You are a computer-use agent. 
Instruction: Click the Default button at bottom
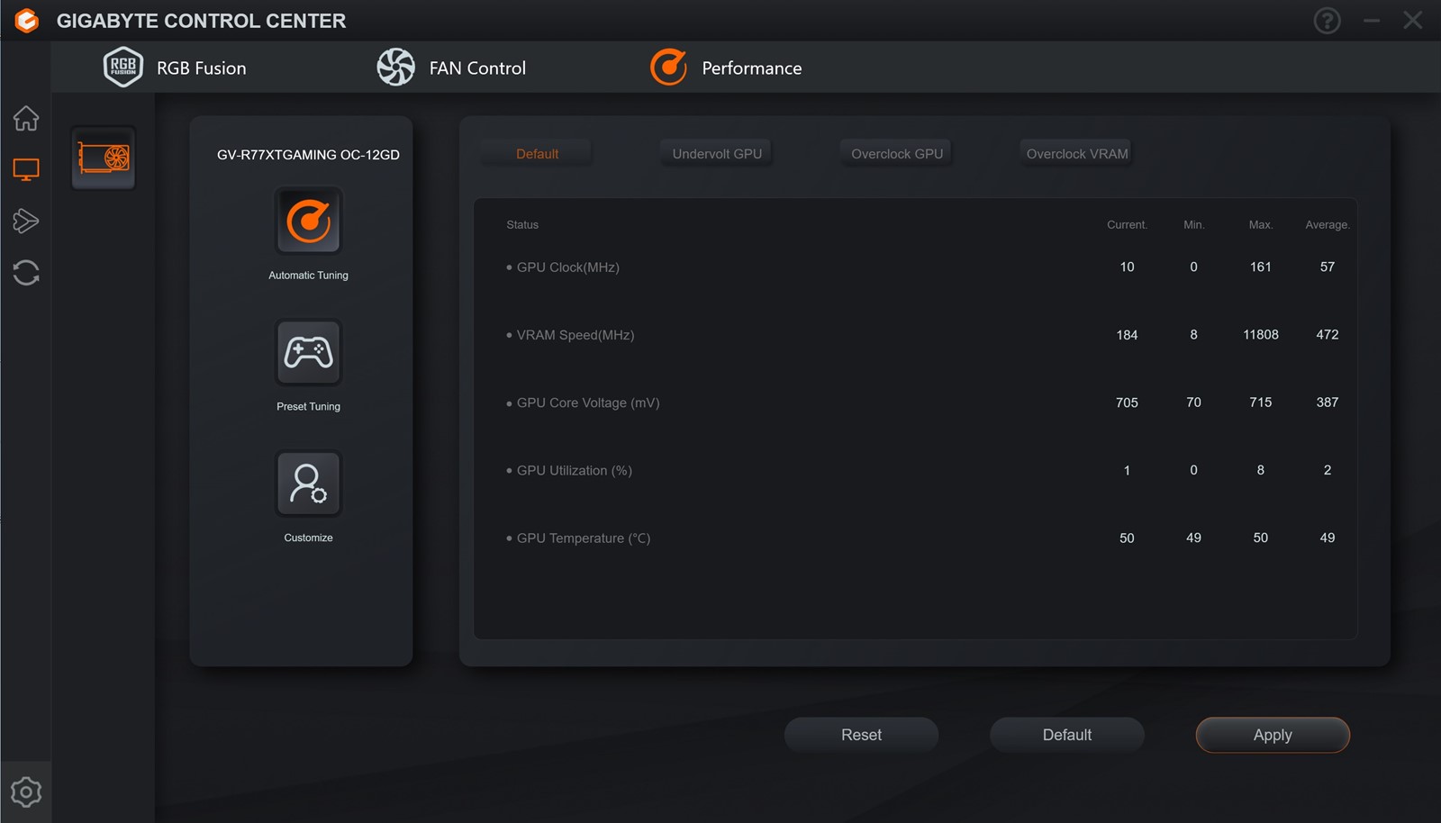1066,735
